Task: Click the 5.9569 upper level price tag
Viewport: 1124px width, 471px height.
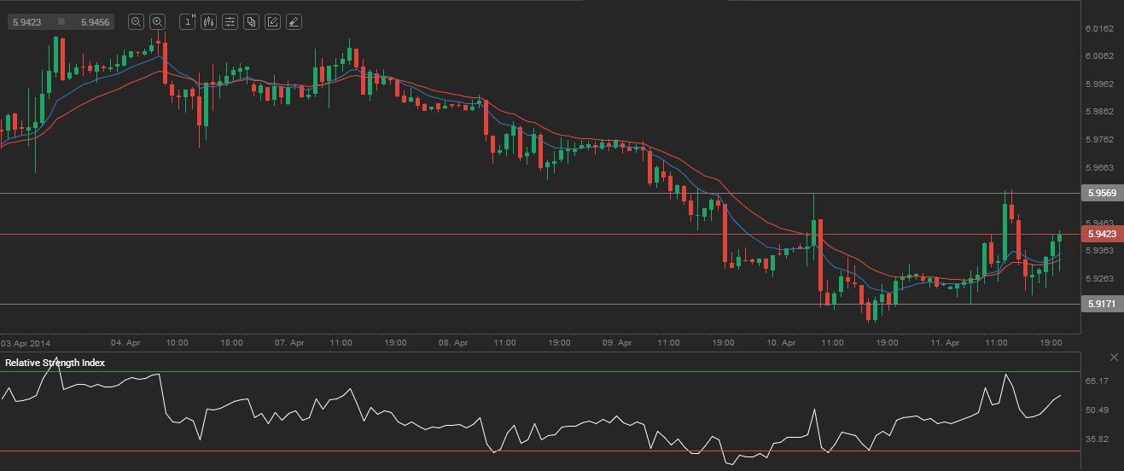Action: click(x=1099, y=194)
